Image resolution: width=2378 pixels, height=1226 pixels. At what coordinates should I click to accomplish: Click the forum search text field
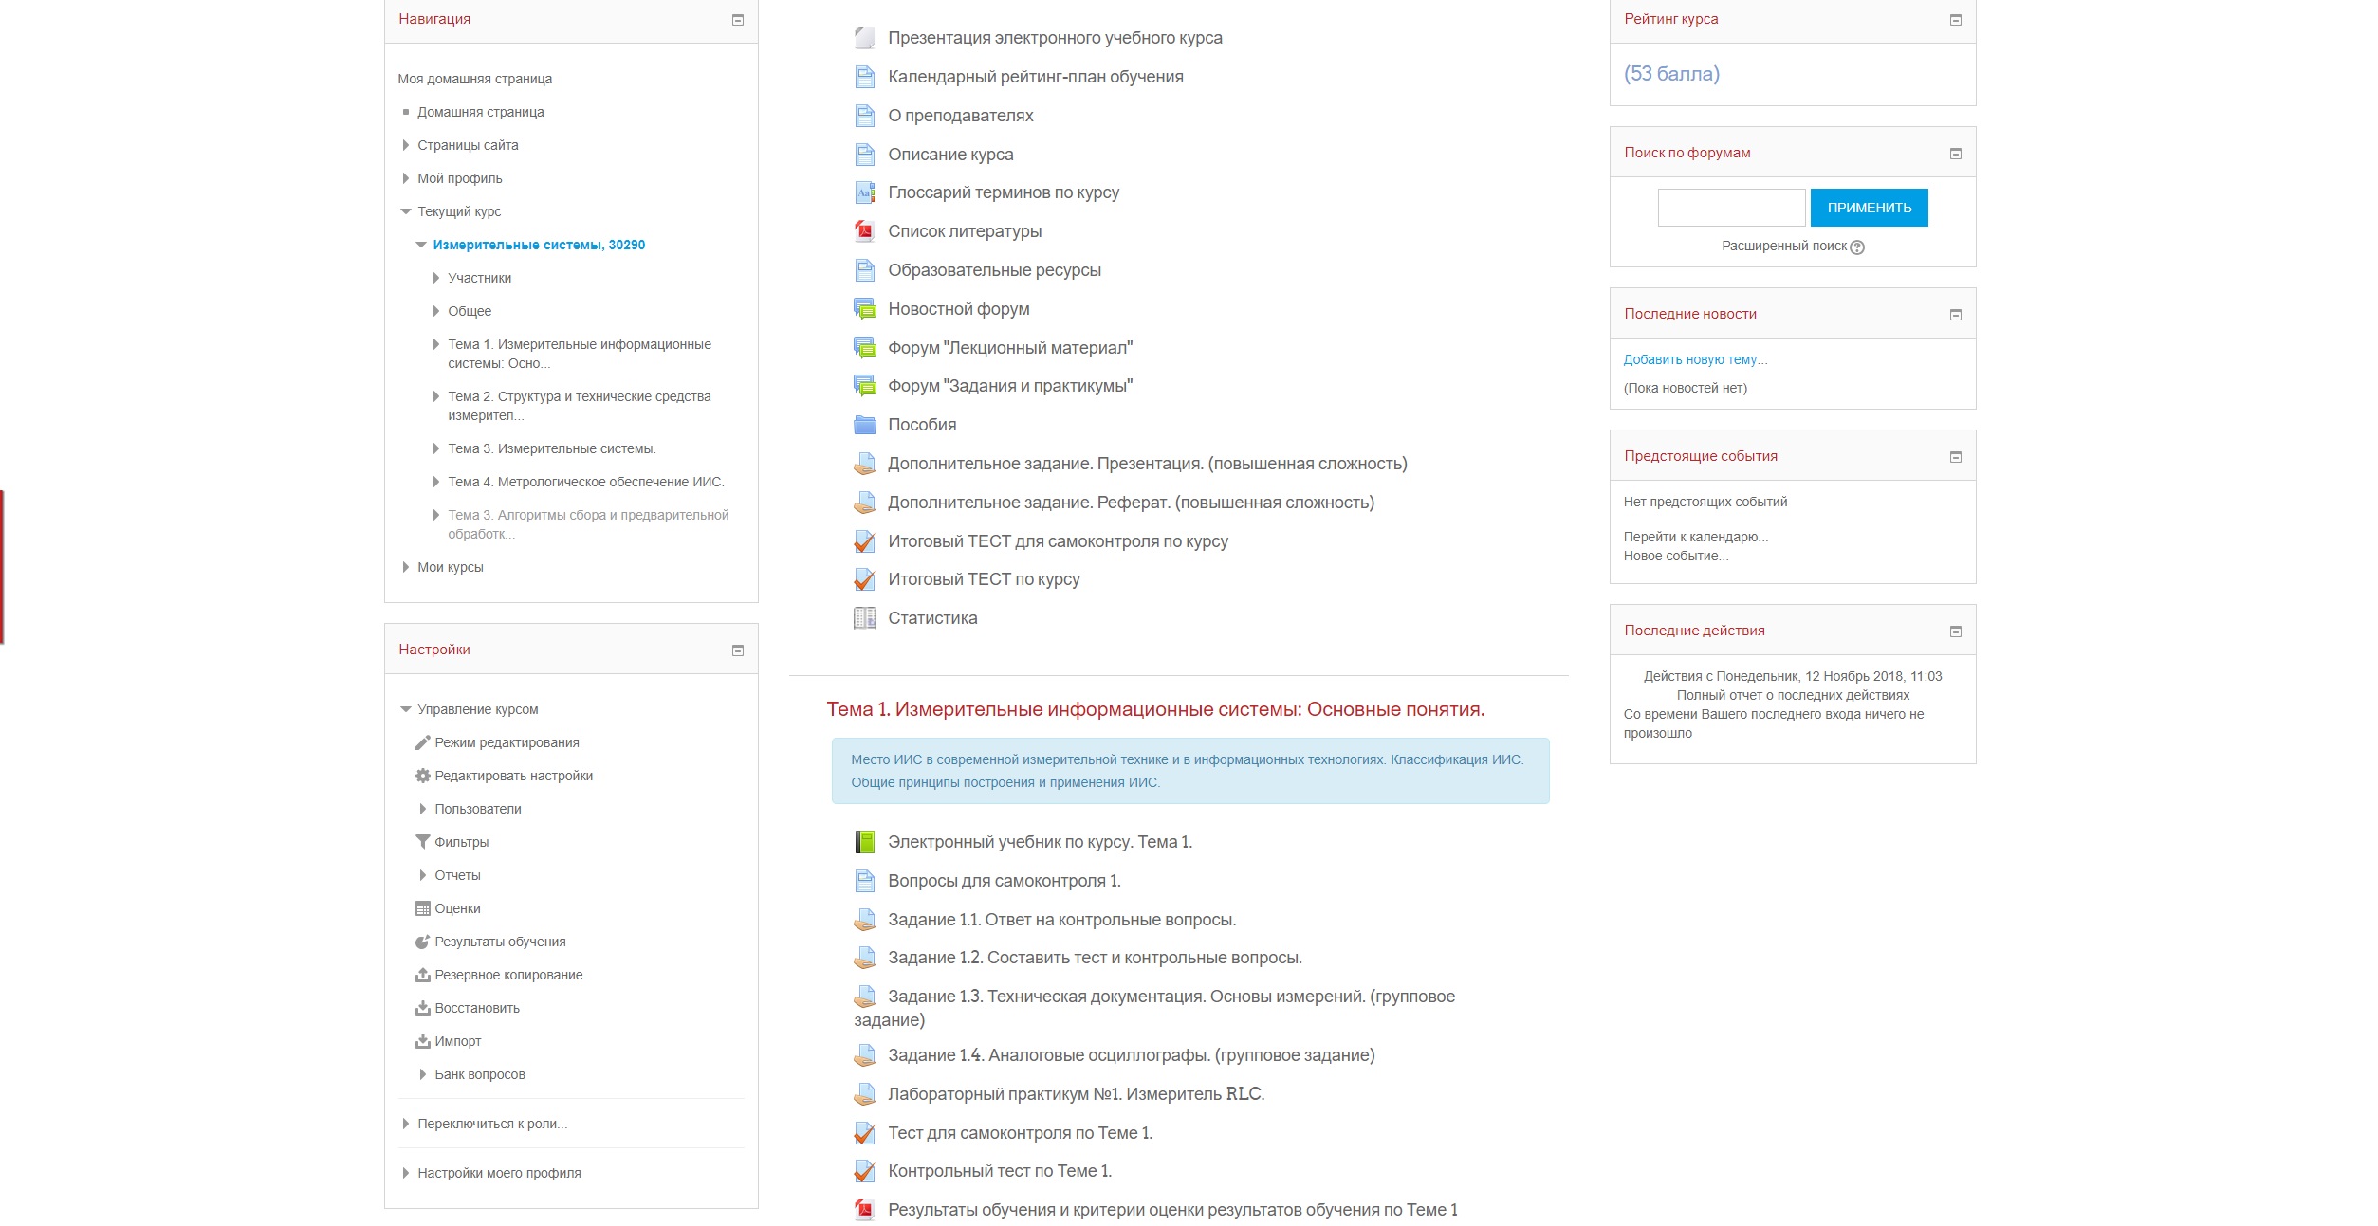(x=1731, y=208)
